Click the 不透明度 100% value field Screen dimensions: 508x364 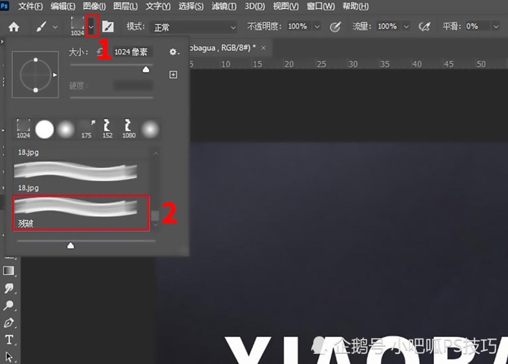tap(299, 26)
